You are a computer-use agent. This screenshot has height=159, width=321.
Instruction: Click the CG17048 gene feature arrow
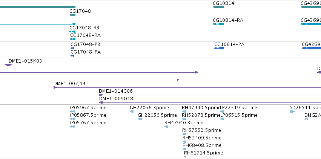pyautogui.click(x=72, y=15)
